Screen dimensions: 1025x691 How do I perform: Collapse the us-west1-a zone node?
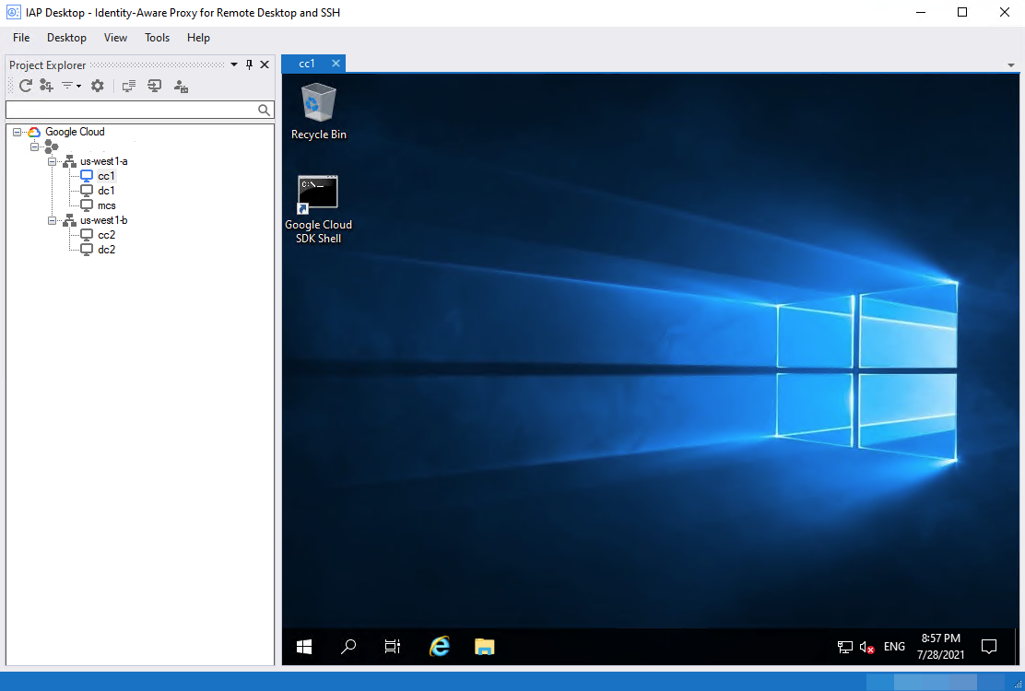click(53, 161)
